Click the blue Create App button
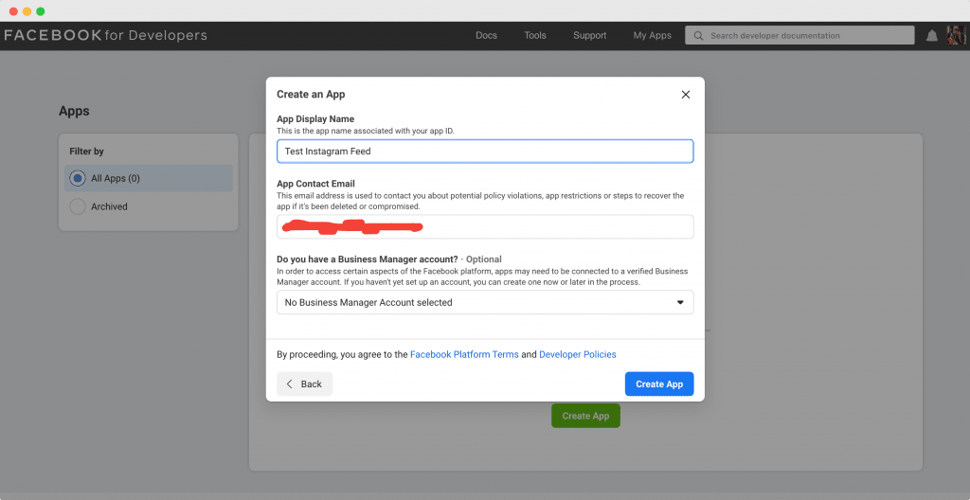Screen dimensions: 970x500 [x=659, y=384]
